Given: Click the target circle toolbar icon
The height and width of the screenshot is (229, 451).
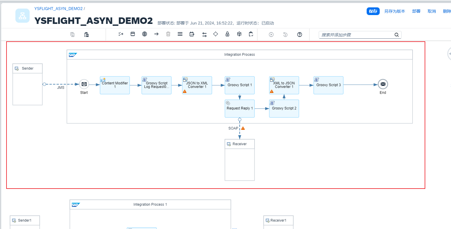Looking at the screenshot, I should [144, 34].
